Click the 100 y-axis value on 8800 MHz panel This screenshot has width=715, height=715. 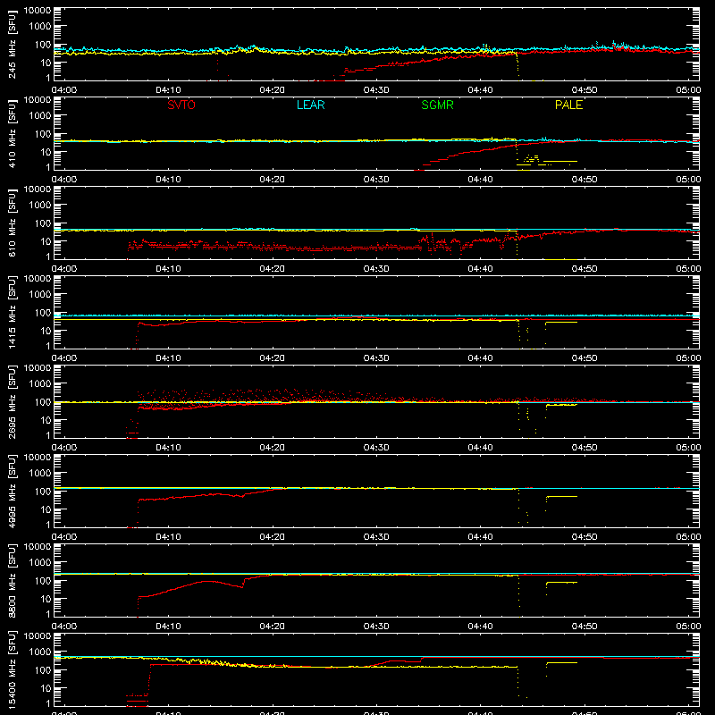pyautogui.click(x=43, y=580)
